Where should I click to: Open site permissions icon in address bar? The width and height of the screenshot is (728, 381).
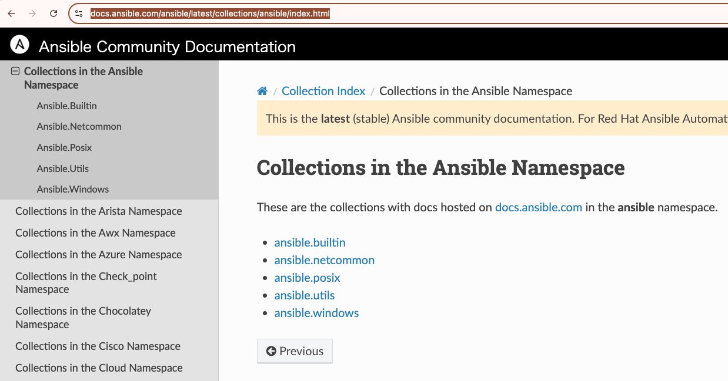[x=78, y=13]
